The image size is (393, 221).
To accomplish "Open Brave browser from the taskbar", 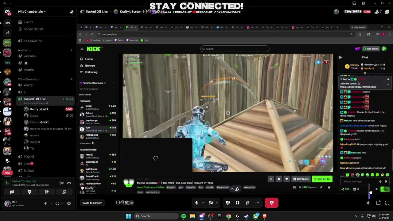I will click(x=265, y=216).
